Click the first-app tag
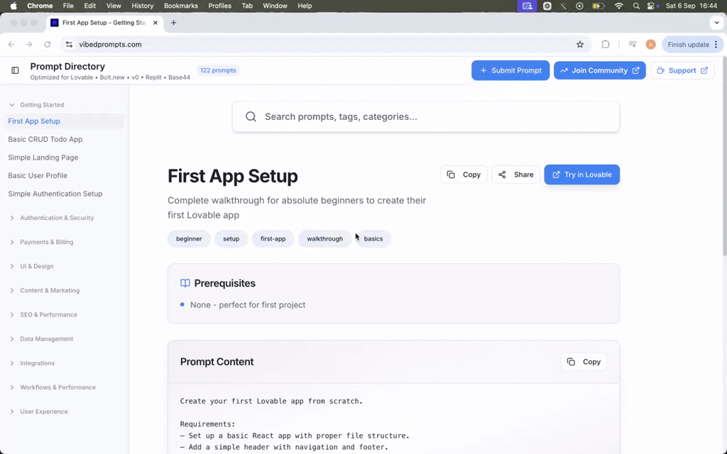This screenshot has width=727, height=454. click(x=273, y=239)
